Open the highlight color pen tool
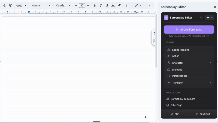Image resolution: width=218 pixels, height=123 pixels. [x=119, y=5]
